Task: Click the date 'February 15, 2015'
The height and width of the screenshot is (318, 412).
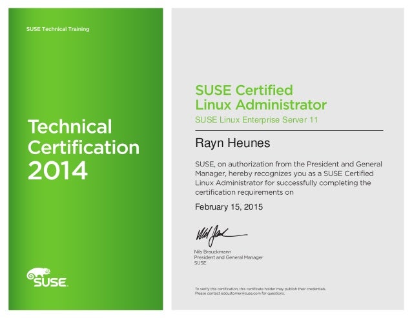Action: (229, 207)
